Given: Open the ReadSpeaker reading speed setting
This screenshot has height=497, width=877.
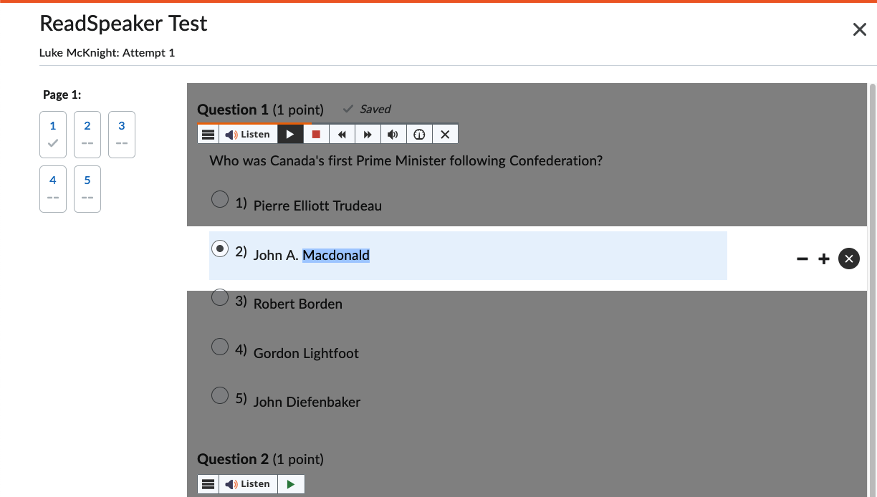Looking at the screenshot, I should pos(419,134).
